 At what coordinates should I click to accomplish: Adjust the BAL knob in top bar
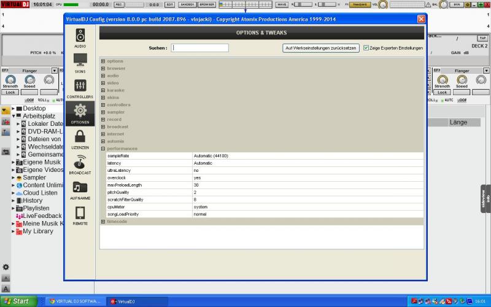click(x=443, y=5)
